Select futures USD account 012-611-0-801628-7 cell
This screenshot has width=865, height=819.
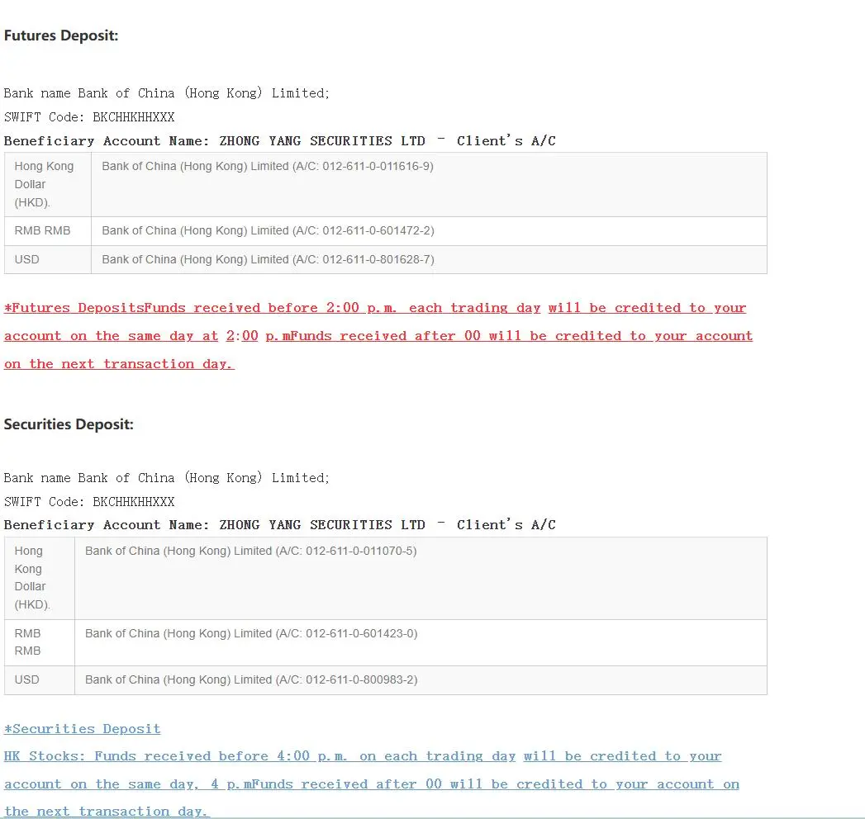(x=429, y=259)
